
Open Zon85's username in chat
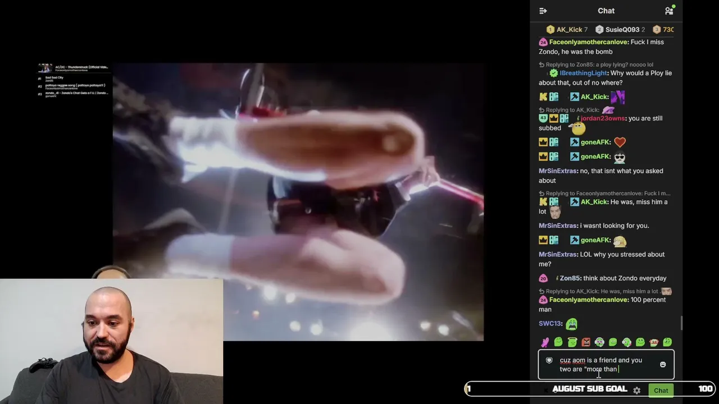(x=570, y=278)
